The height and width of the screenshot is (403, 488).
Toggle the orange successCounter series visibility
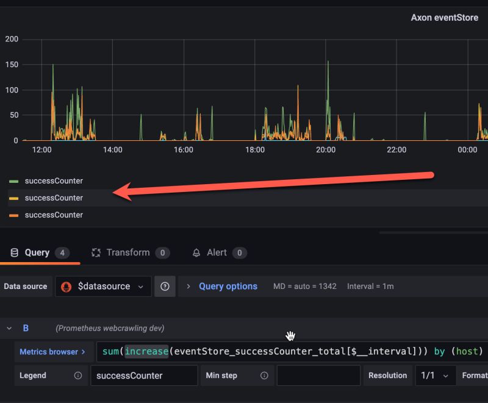point(54,215)
